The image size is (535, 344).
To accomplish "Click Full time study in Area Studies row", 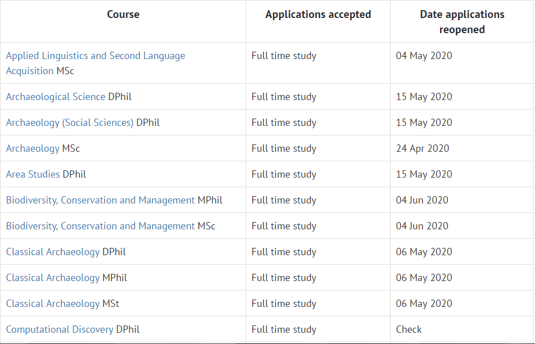I will click(284, 174).
